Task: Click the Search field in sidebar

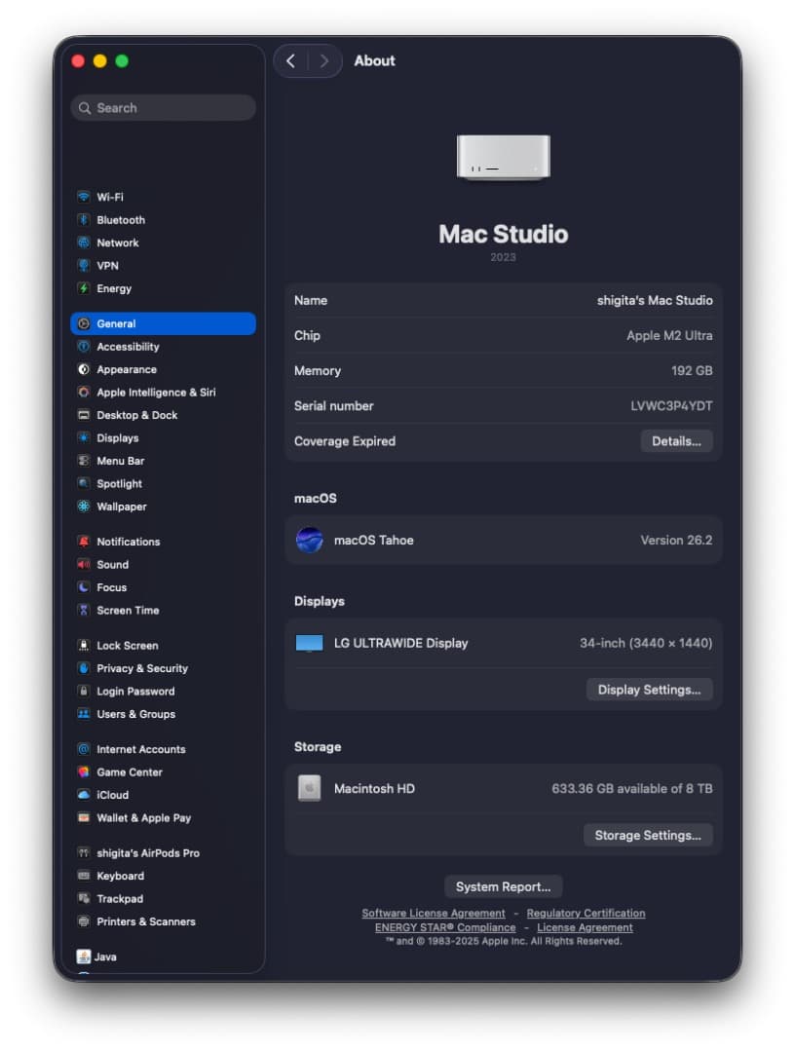Action: [x=164, y=108]
